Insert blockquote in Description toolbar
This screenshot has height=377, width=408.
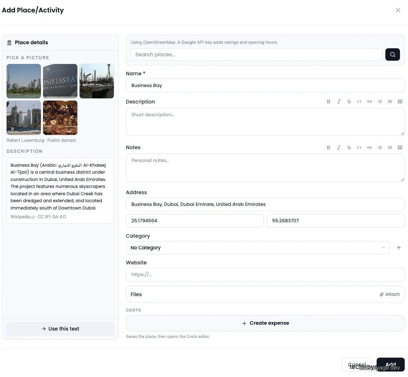click(x=400, y=102)
